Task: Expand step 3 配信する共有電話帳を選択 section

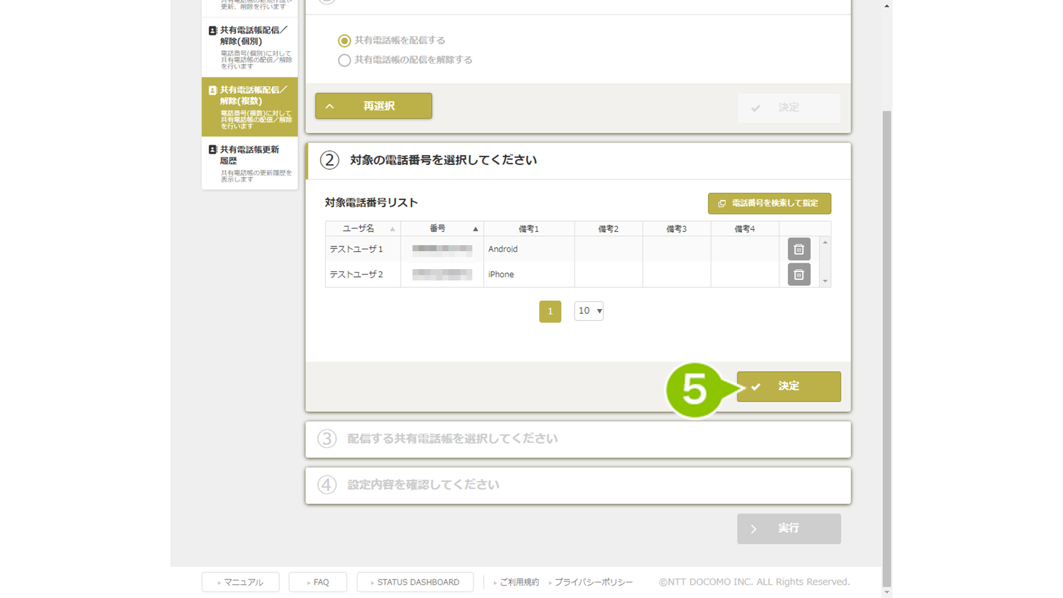Action: pyautogui.click(x=578, y=439)
